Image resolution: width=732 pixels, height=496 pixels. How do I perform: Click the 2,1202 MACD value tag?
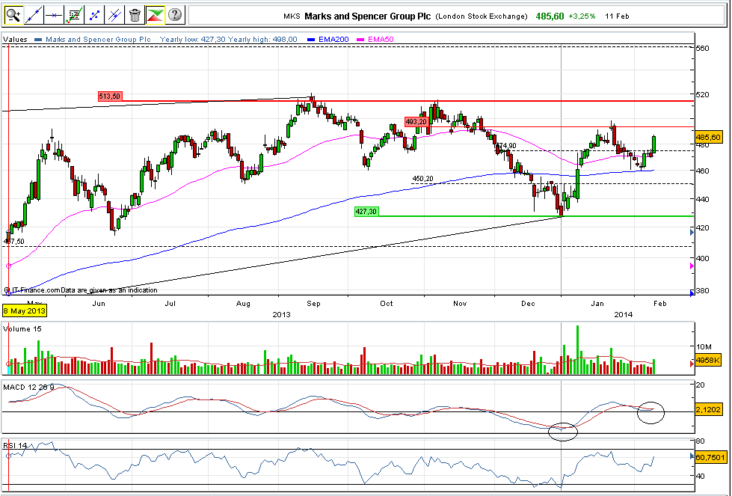(x=708, y=410)
